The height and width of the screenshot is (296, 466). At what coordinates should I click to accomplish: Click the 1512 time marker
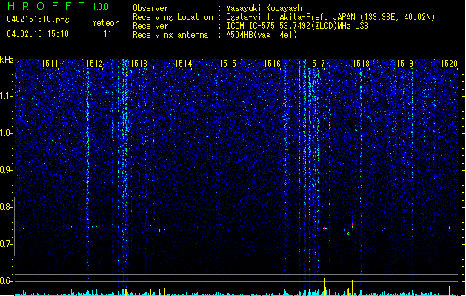(x=94, y=64)
